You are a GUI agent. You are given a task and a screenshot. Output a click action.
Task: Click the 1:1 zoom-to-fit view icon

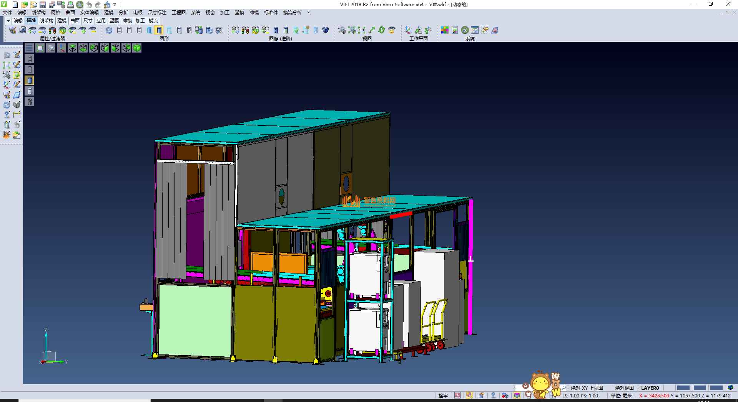tap(362, 30)
